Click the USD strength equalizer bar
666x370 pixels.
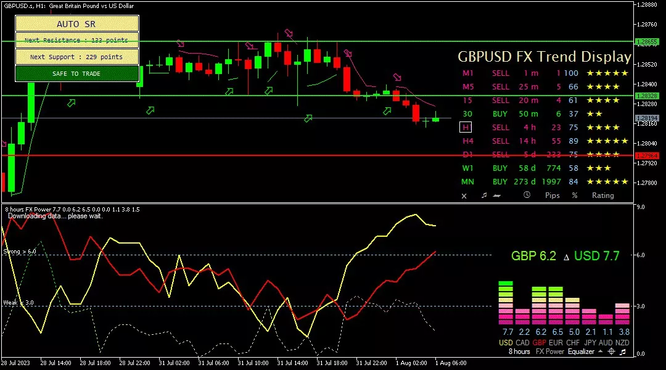(506, 302)
